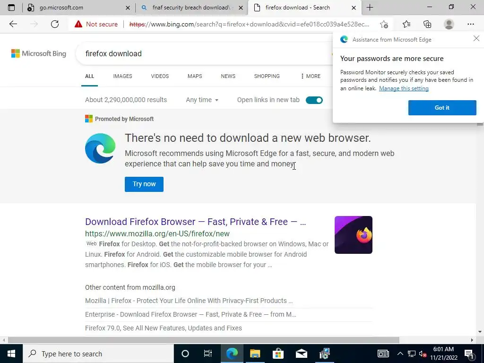
Task: Toggle Open links in new tab switch
Action: click(314, 100)
